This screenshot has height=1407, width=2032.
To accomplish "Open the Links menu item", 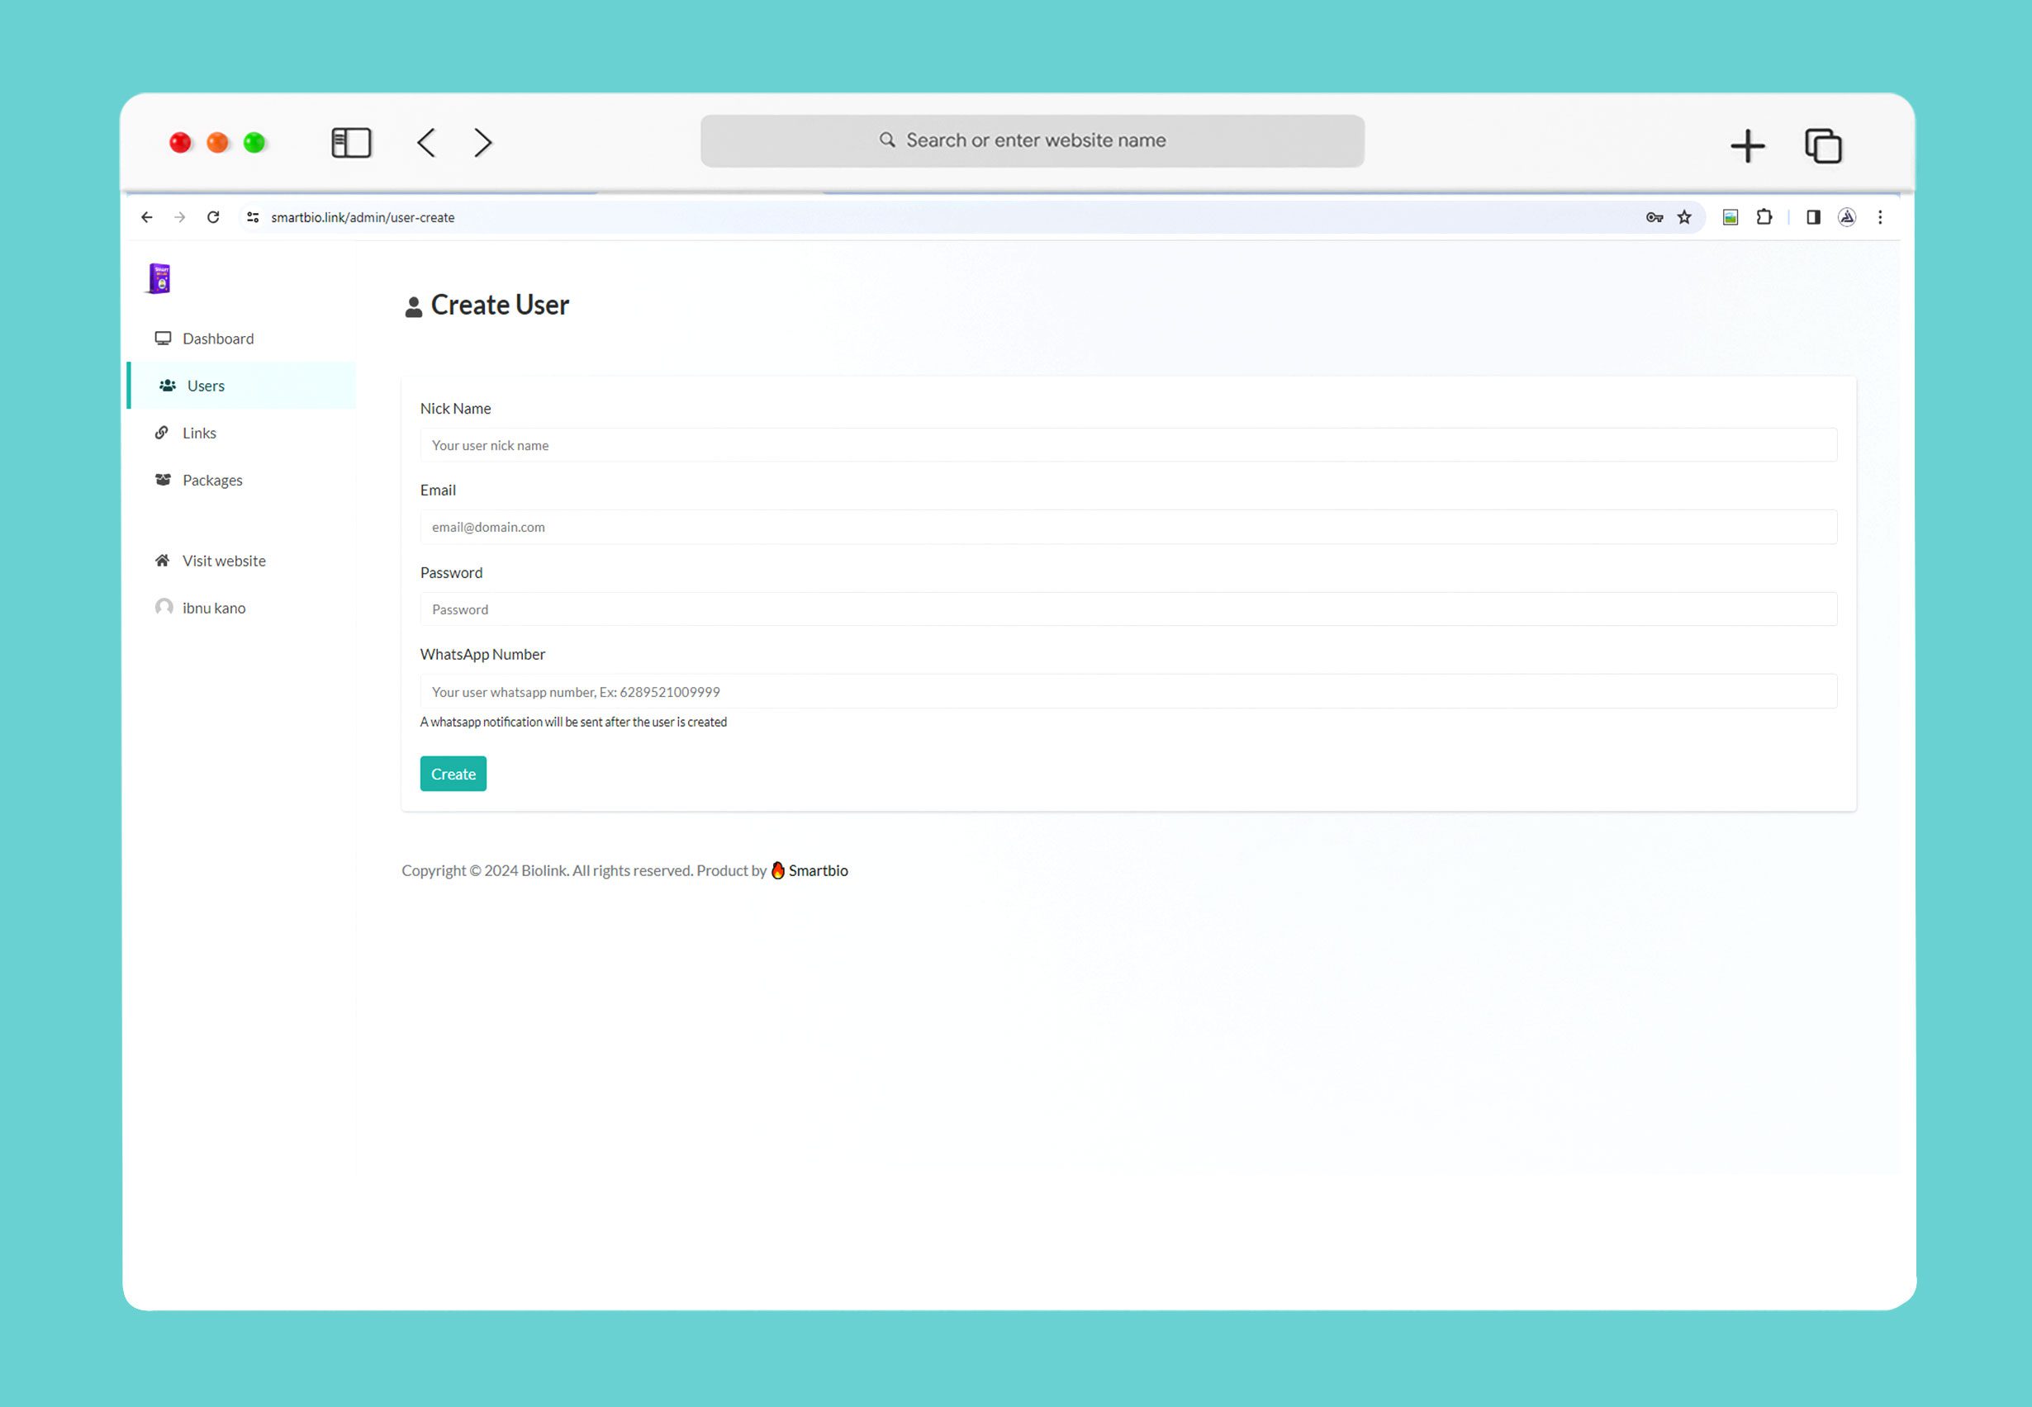I will tap(198, 433).
